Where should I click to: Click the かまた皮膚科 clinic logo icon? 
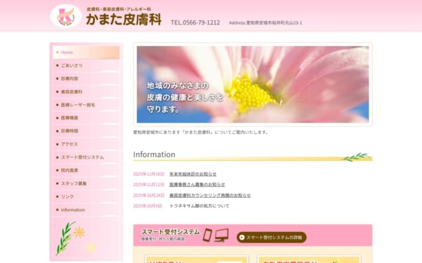pos(66,16)
